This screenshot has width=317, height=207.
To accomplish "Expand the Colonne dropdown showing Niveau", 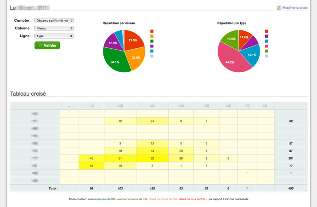I will (x=54, y=28).
